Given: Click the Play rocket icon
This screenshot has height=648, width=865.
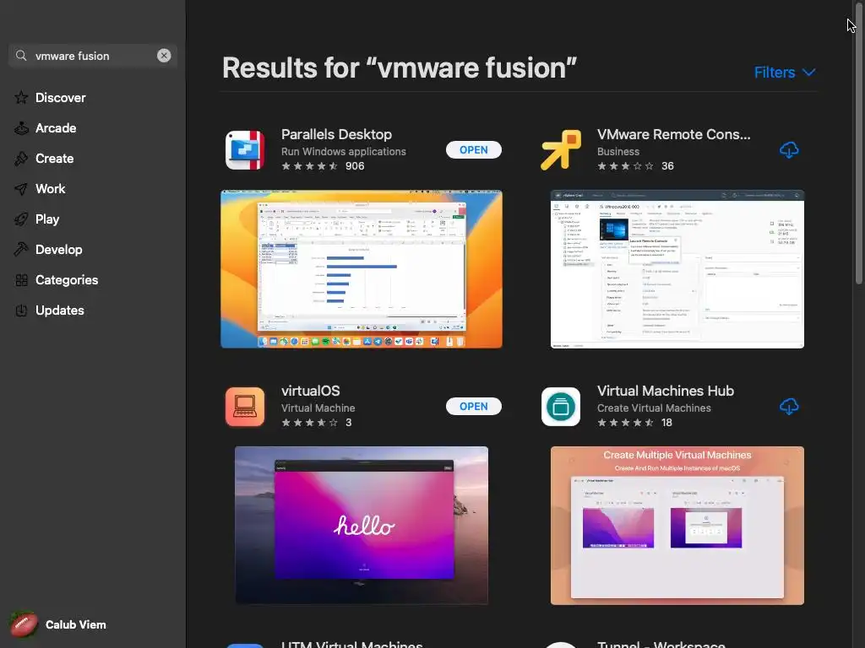Looking at the screenshot, I should pyautogui.click(x=21, y=219).
